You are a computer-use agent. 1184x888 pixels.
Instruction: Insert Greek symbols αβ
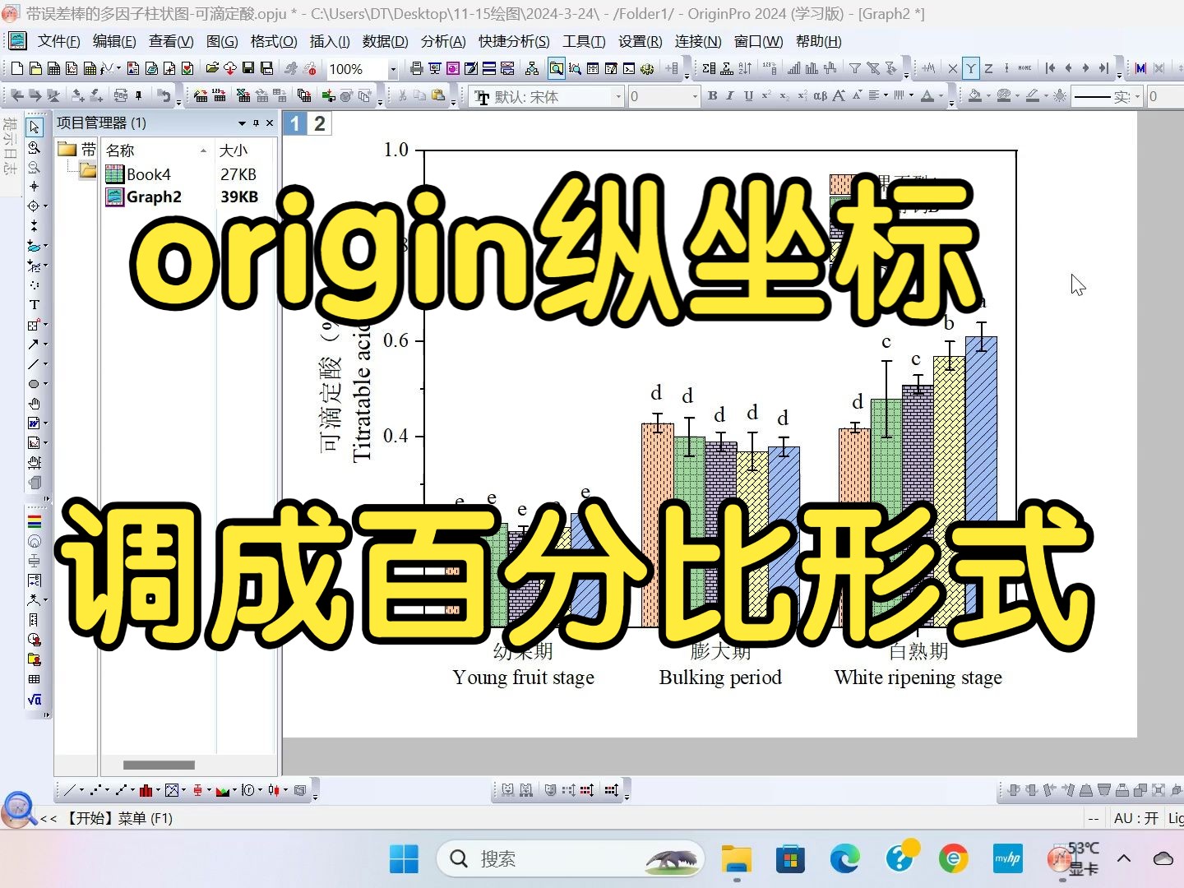820,96
